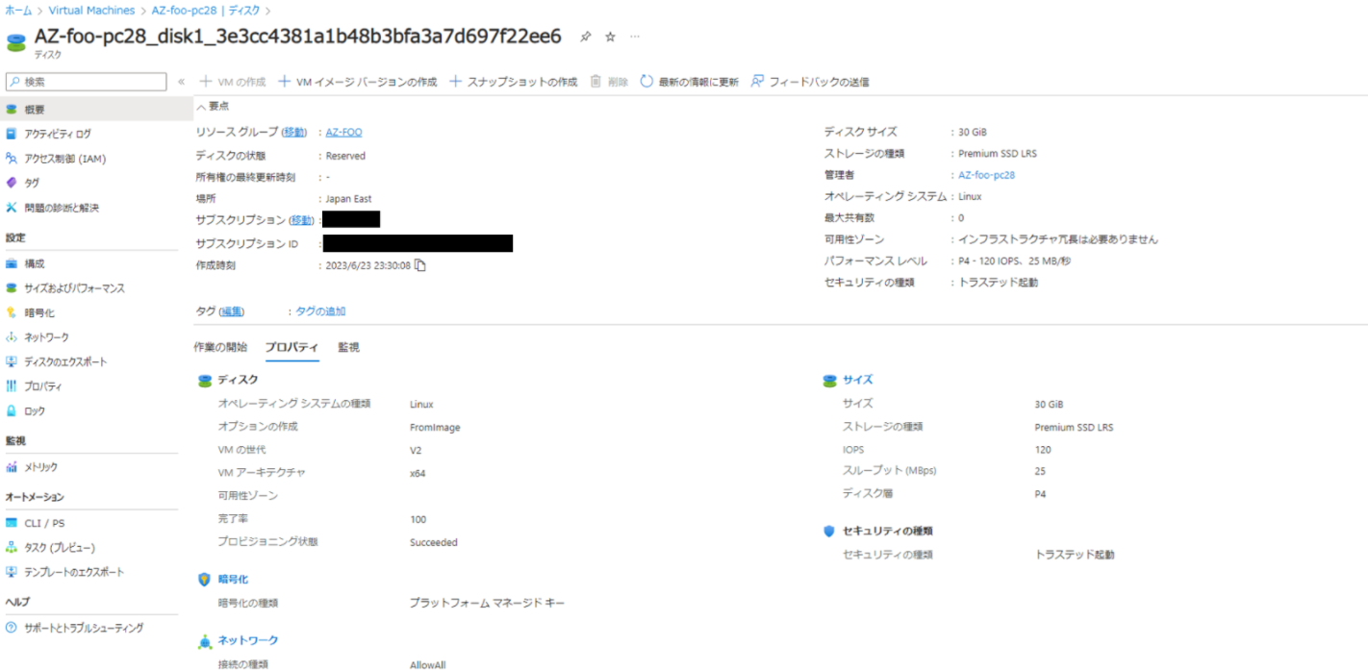Open ホーム breadcrumb link
The height and width of the screenshot is (670, 1368).
pos(19,10)
